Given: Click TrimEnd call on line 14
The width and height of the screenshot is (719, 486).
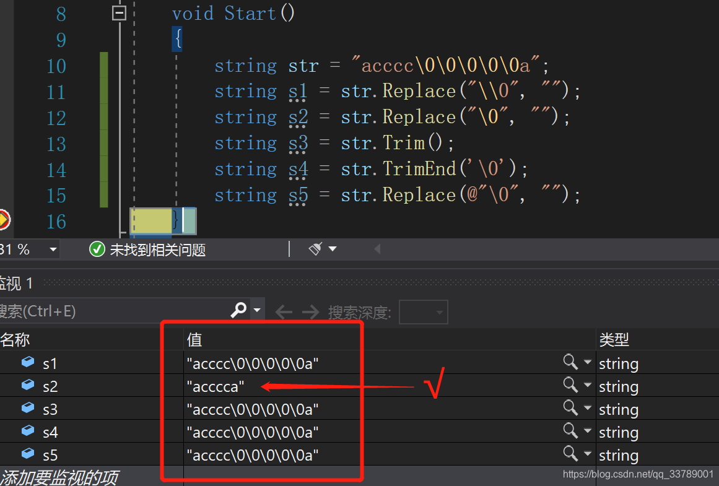Looking at the screenshot, I should click(x=419, y=169).
